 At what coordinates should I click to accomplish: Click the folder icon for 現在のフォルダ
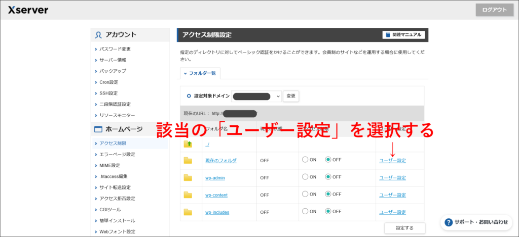tap(188, 160)
